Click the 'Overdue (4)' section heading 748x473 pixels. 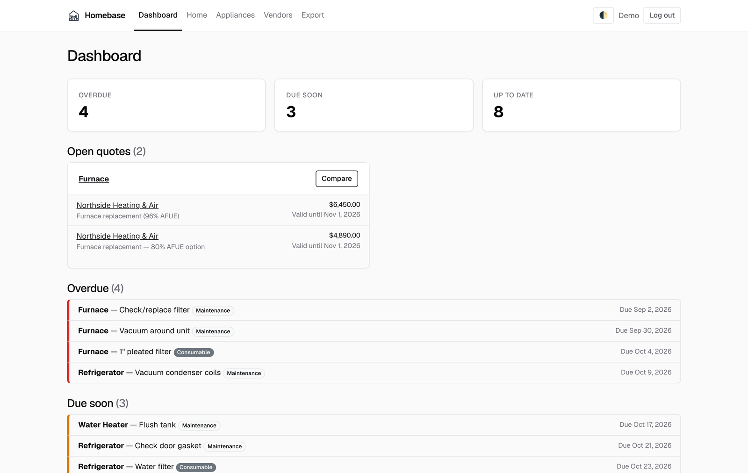coord(95,288)
